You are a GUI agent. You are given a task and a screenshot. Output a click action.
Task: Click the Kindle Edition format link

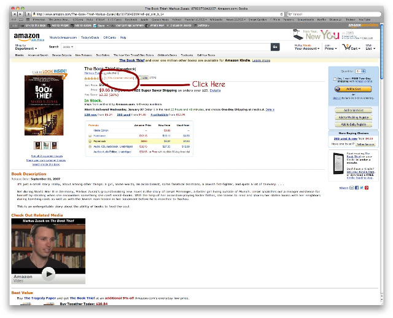[101, 130]
